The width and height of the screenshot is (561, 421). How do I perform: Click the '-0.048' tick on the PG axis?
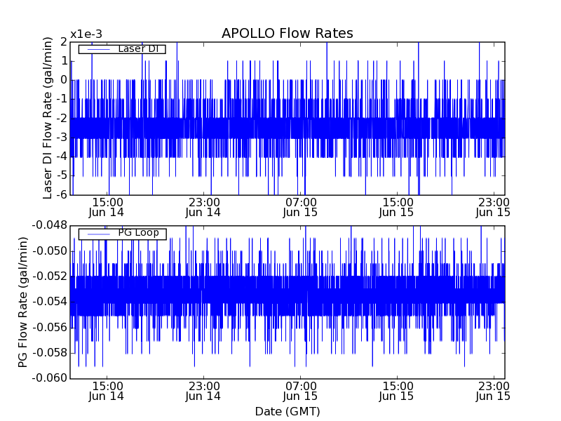[49, 225]
